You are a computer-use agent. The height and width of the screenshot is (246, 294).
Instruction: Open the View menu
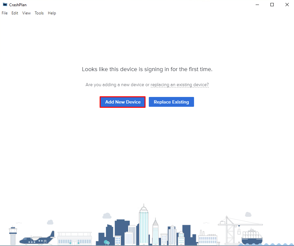click(27, 13)
